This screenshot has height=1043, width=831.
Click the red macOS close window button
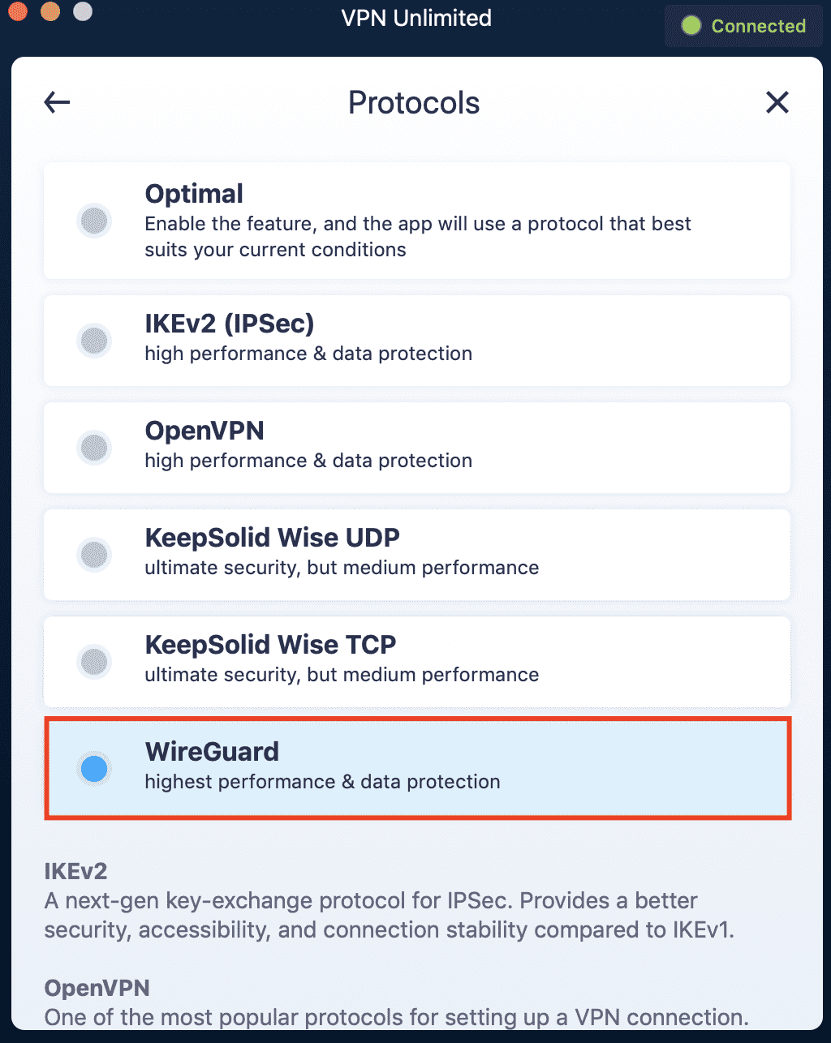tap(18, 11)
